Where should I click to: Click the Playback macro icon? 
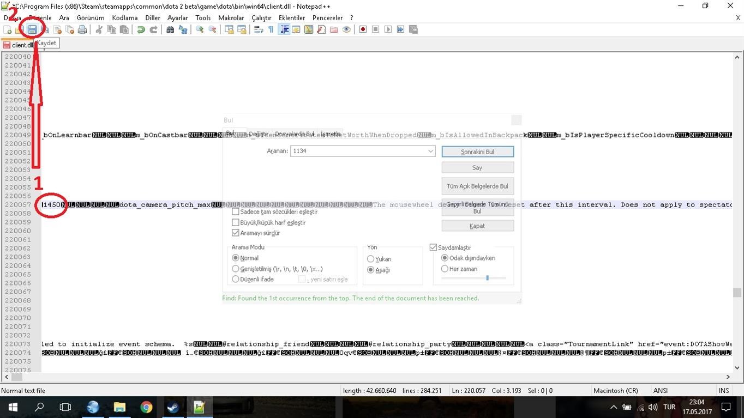point(388,29)
